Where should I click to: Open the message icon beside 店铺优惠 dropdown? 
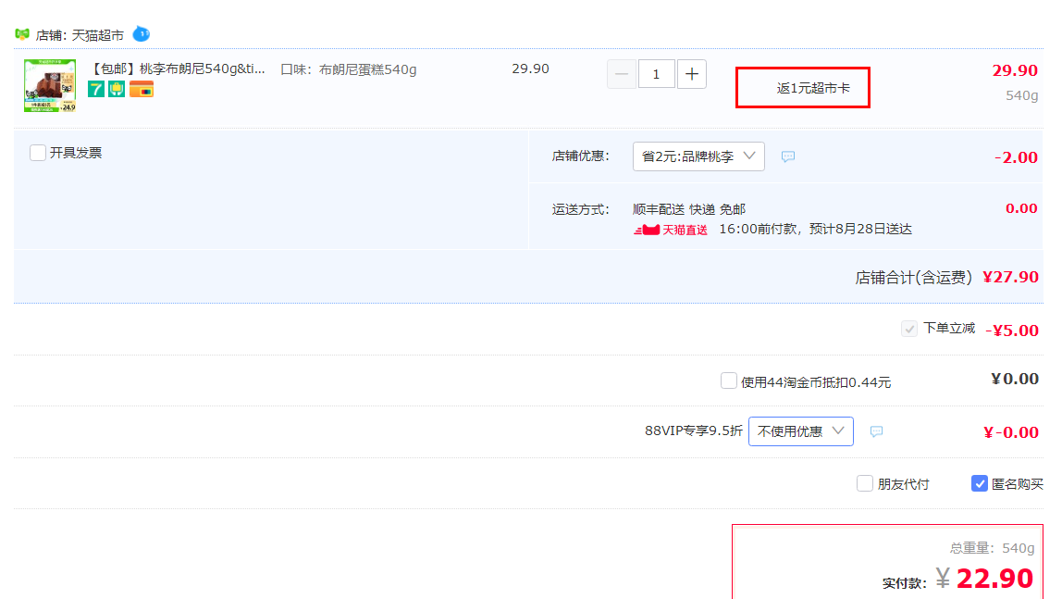click(x=787, y=156)
